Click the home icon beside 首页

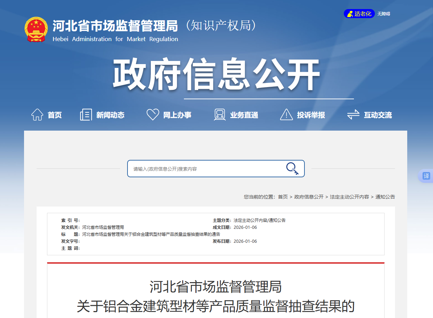coord(36,114)
